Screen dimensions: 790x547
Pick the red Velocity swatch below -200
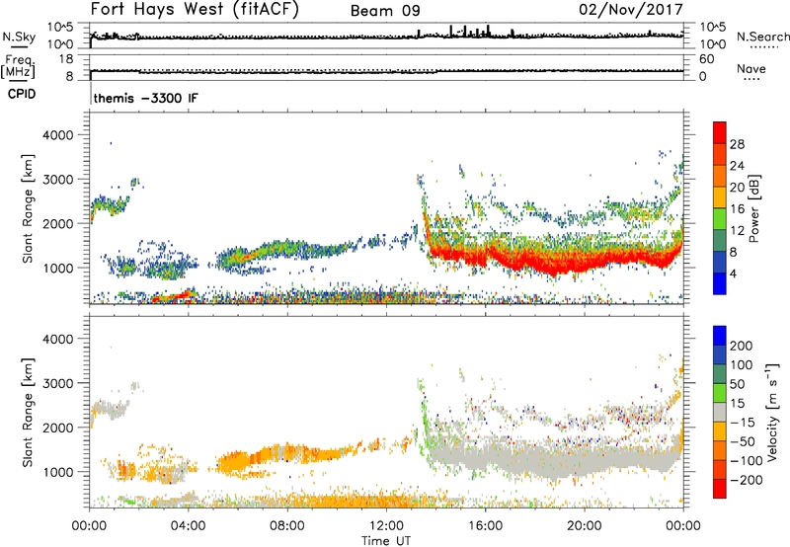coord(720,489)
